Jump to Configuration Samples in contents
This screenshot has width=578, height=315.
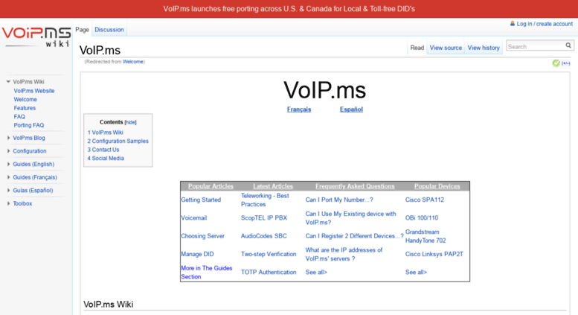[x=118, y=141]
